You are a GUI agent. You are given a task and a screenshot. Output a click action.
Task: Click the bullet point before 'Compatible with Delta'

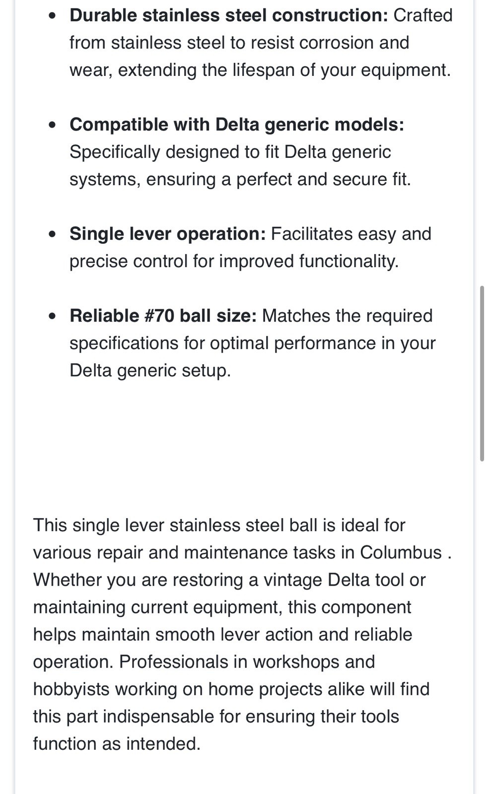coord(53,125)
